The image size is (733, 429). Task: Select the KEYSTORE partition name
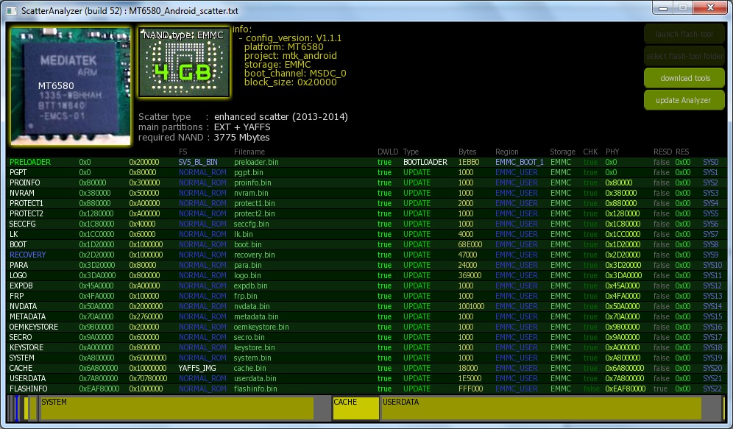(x=26, y=347)
